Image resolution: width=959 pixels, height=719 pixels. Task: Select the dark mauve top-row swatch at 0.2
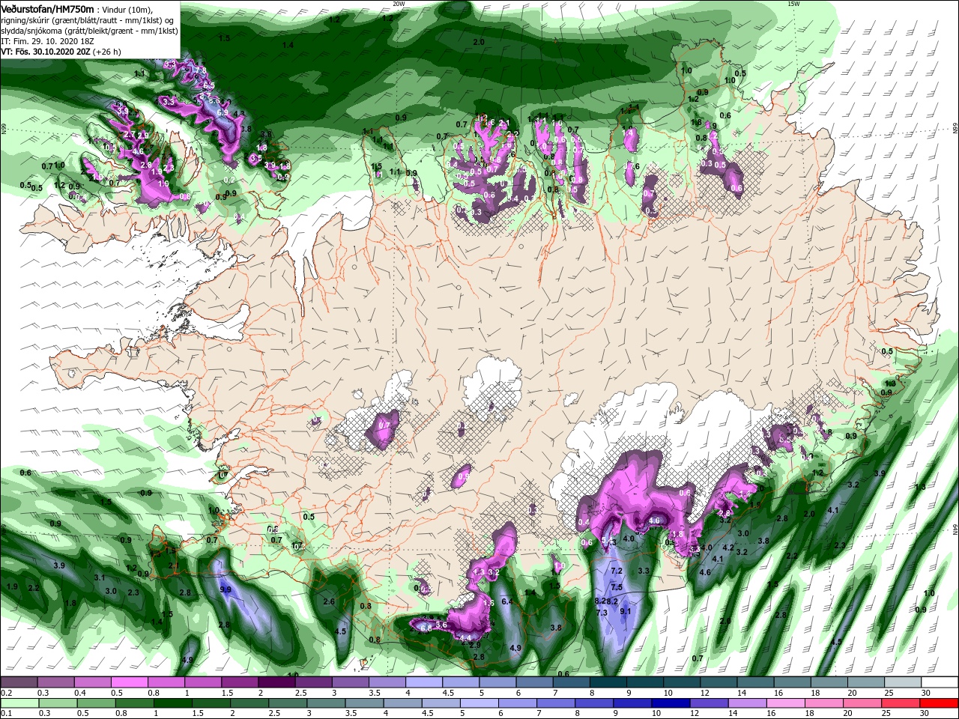(x=18, y=682)
